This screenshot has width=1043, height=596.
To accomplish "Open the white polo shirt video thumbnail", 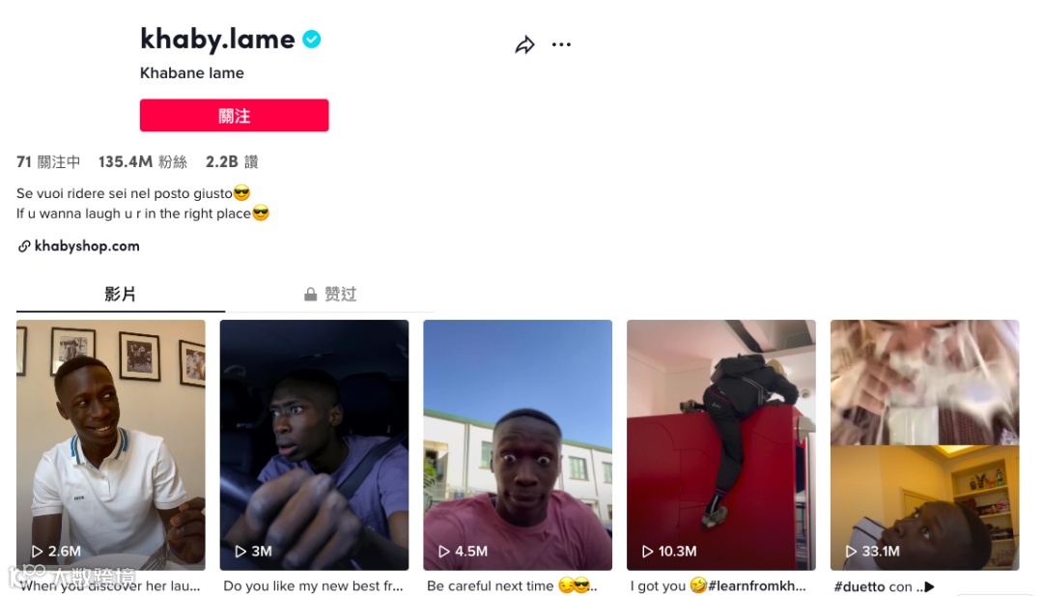I will tap(111, 445).
